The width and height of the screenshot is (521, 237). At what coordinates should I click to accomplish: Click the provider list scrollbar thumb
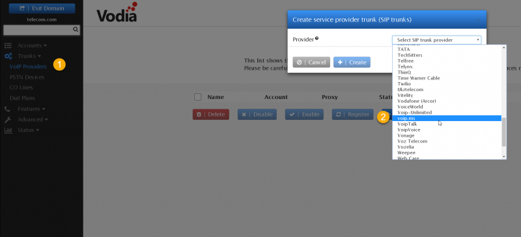[x=503, y=132]
